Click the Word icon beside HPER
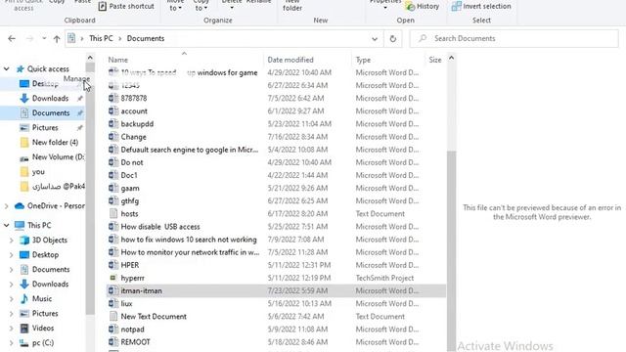 pyautogui.click(x=113, y=265)
